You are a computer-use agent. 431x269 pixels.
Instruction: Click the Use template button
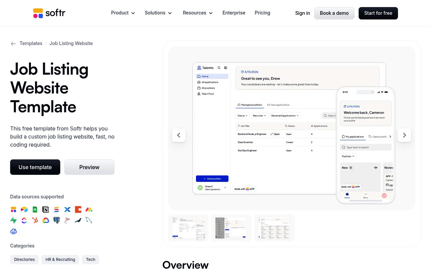[x=35, y=167]
